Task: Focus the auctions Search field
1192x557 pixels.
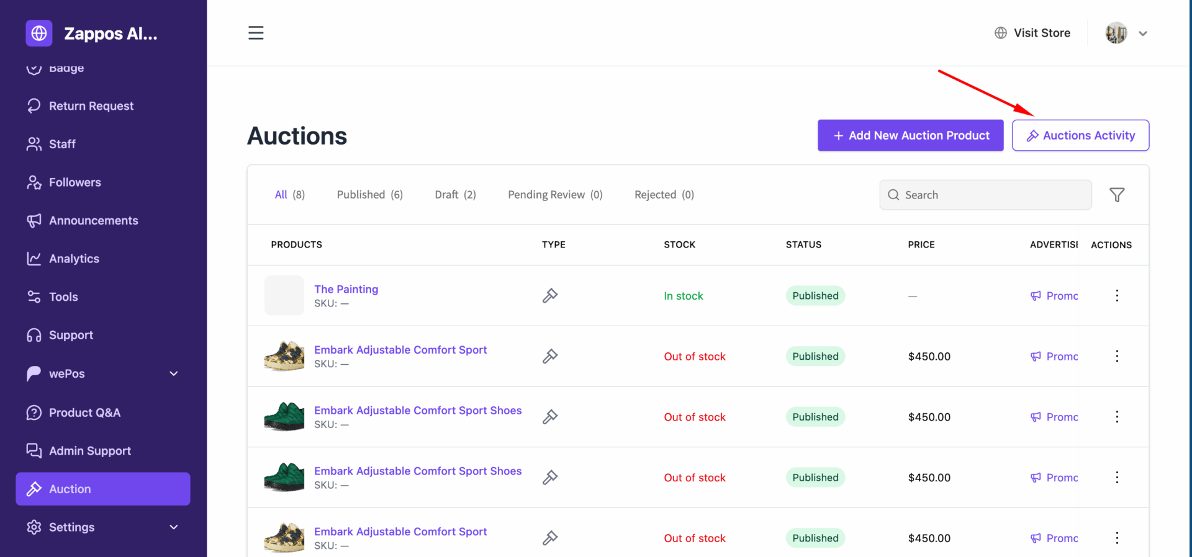Action: [985, 195]
